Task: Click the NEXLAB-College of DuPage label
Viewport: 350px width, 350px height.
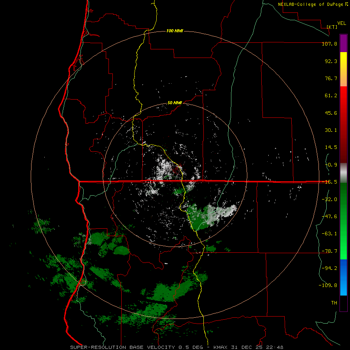Action: coord(313,4)
